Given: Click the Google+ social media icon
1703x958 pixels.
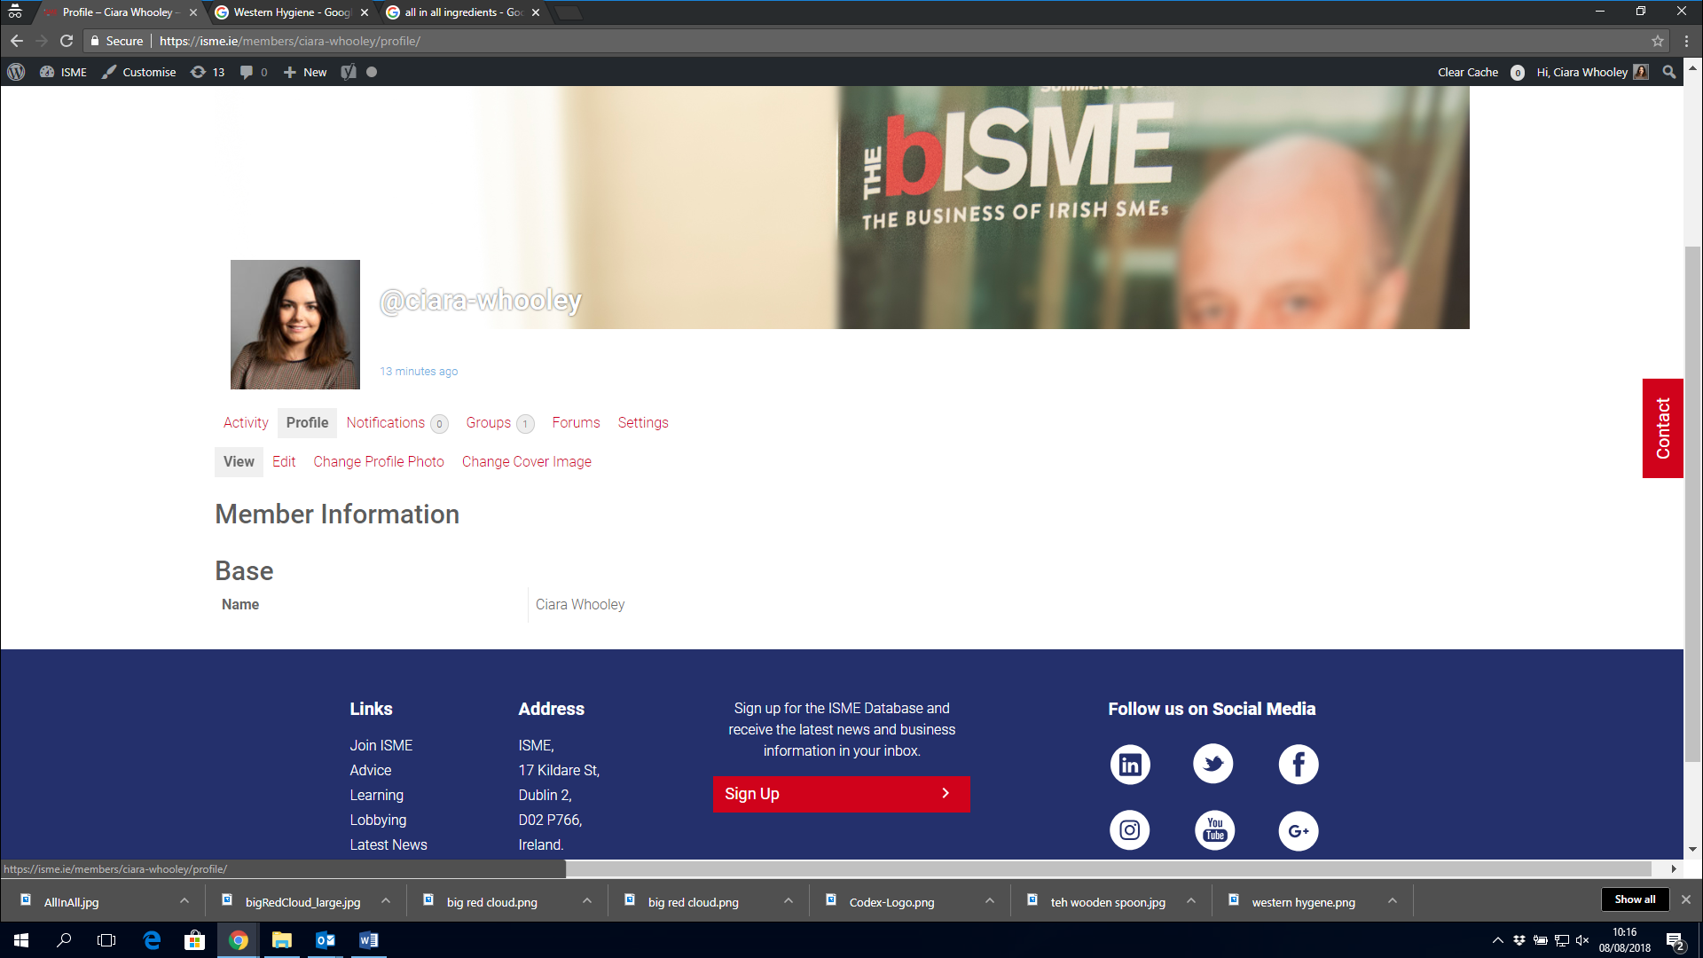Looking at the screenshot, I should (x=1299, y=830).
